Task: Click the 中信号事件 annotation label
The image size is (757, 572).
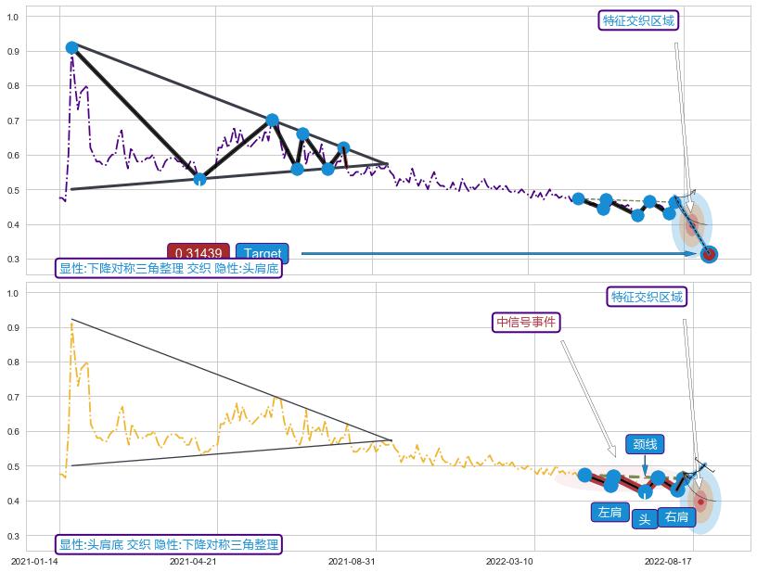Action: point(526,322)
